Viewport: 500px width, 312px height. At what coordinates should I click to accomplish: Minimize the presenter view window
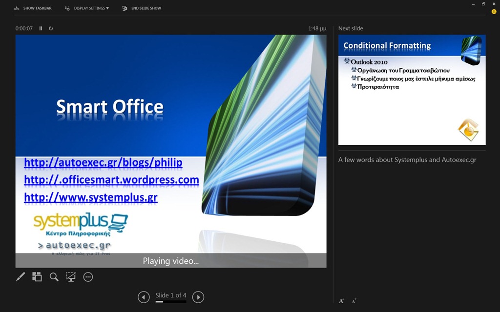coord(473,4)
